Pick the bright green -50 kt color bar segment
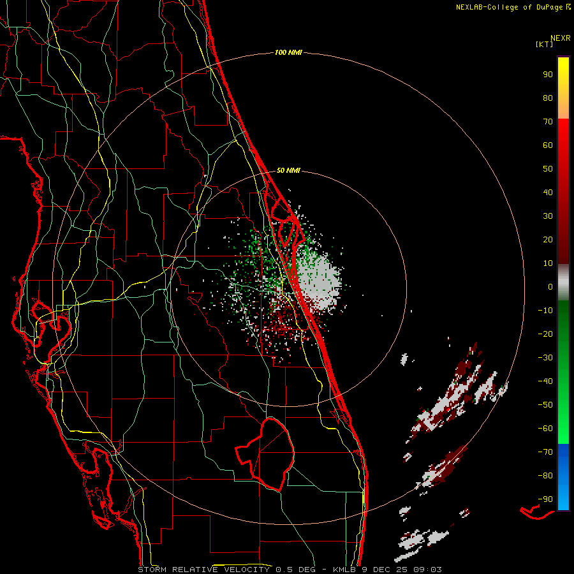This screenshot has width=574, height=574. click(563, 404)
